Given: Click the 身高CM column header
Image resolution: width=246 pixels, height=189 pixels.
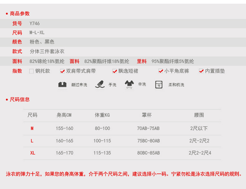Looking at the screenshot, I should point(64,115).
